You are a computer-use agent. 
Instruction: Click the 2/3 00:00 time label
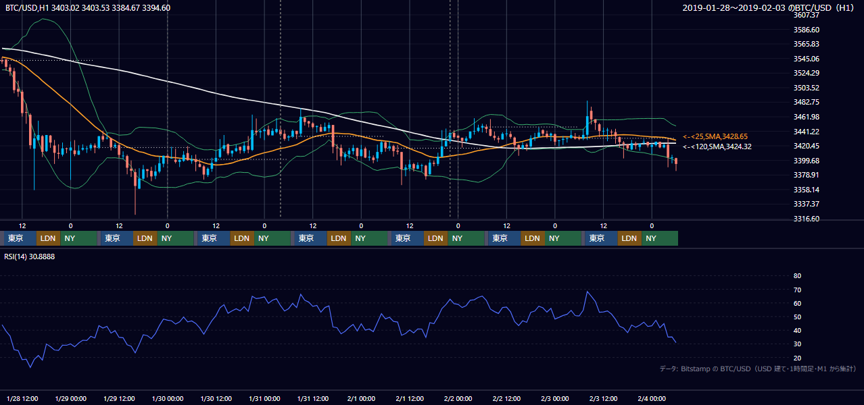(x=556, y=398)
